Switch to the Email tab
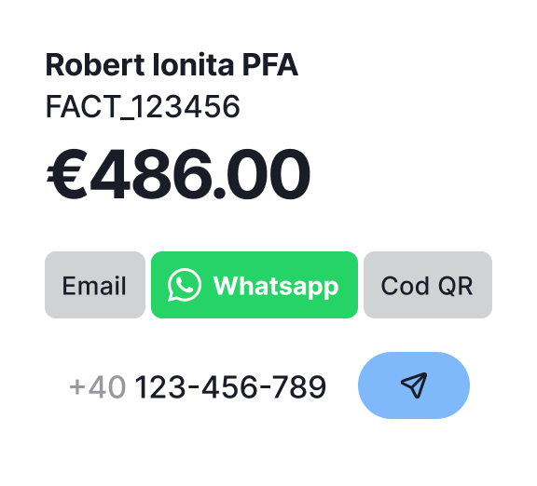Image resolution: width=537 pixels, height=486 pixels. pyautogui.click(x=95, y=285)
